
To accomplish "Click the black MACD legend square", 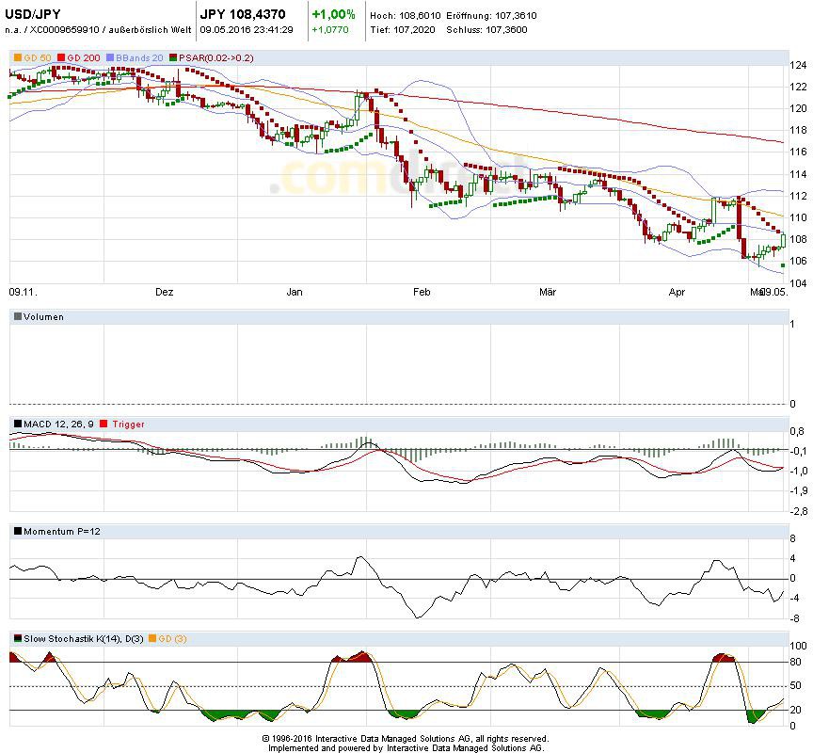I will coord(17,425).
